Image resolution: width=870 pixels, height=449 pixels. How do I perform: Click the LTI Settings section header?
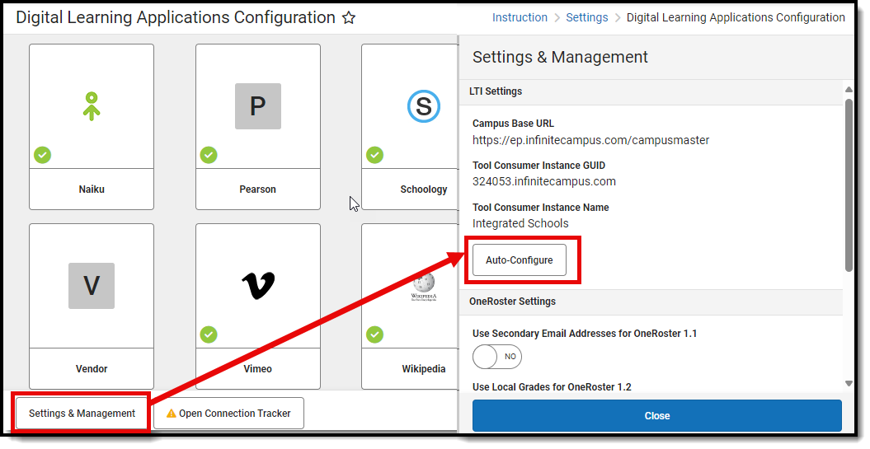(496, 91)
